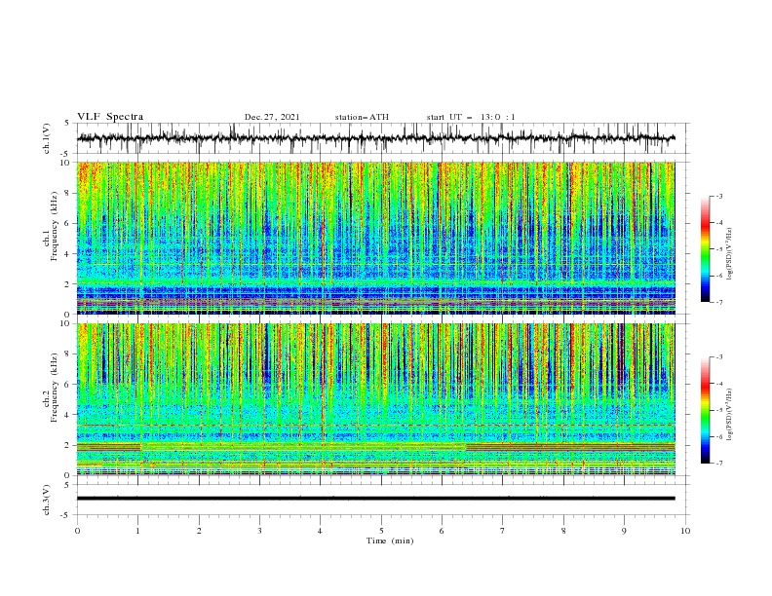Click the ch.2 spectrogram panel

coord(375,399)
